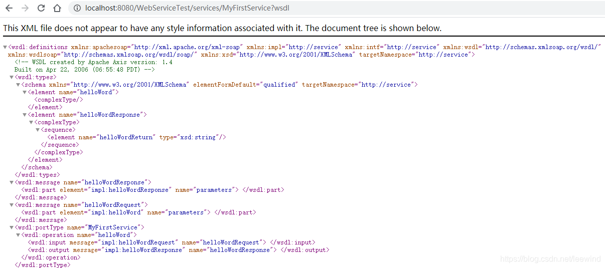Collapse the sequence node
The image size is (605, 268).
coord(38,130)
